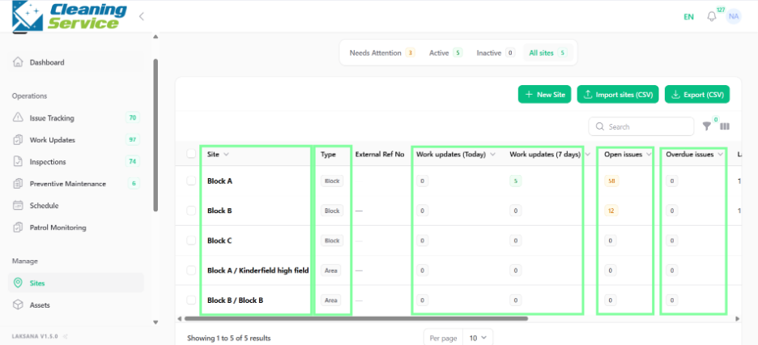The image size is (758, 345).
Task: Check the Block B row checkbox
Action: point(191,211)
